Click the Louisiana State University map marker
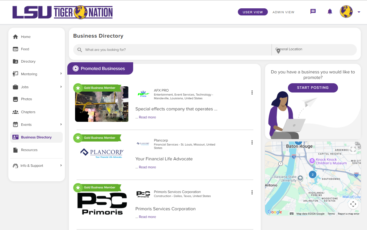The image size is (367, 230). [300, 179]
